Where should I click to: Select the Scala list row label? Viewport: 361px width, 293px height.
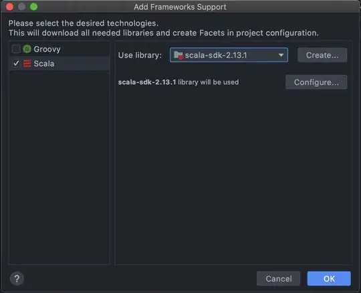(x=44, y=64)
